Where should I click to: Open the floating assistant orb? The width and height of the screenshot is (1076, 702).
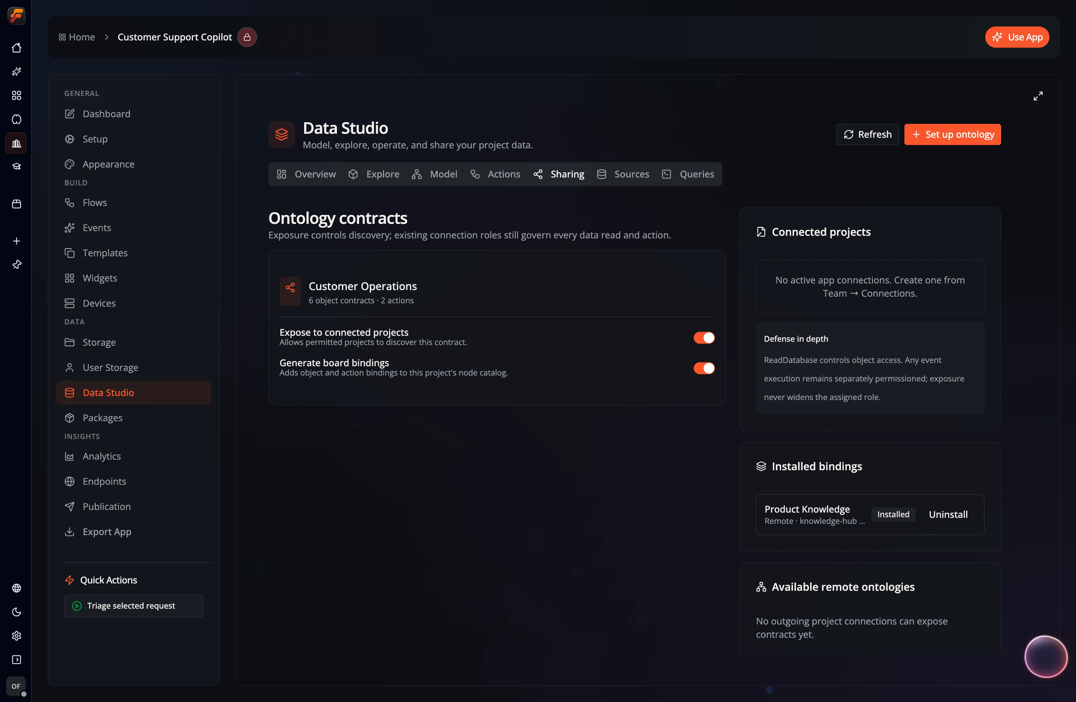pos(1046,657)
